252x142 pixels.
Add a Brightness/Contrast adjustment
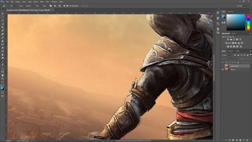[228, 39]
